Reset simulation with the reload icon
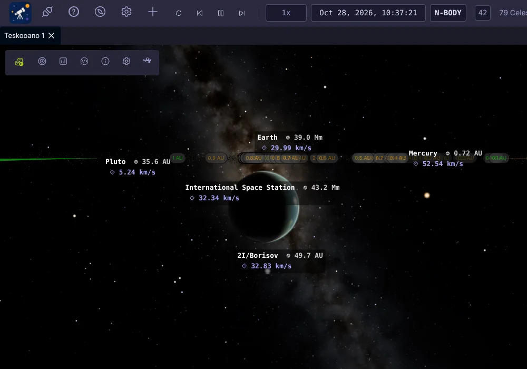This screenshot has width=527, height=369. 179,13
